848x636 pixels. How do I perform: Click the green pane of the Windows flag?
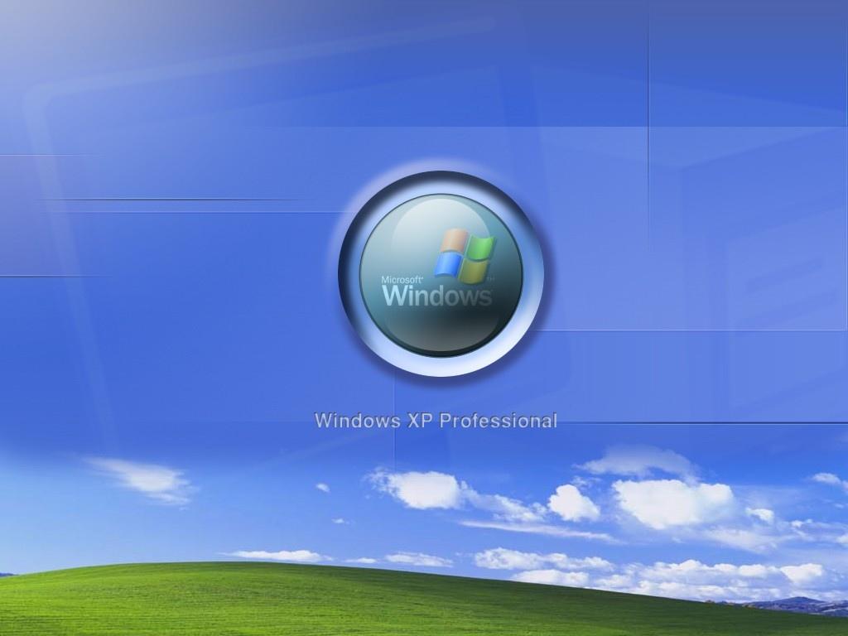click(x=480, y=248)
